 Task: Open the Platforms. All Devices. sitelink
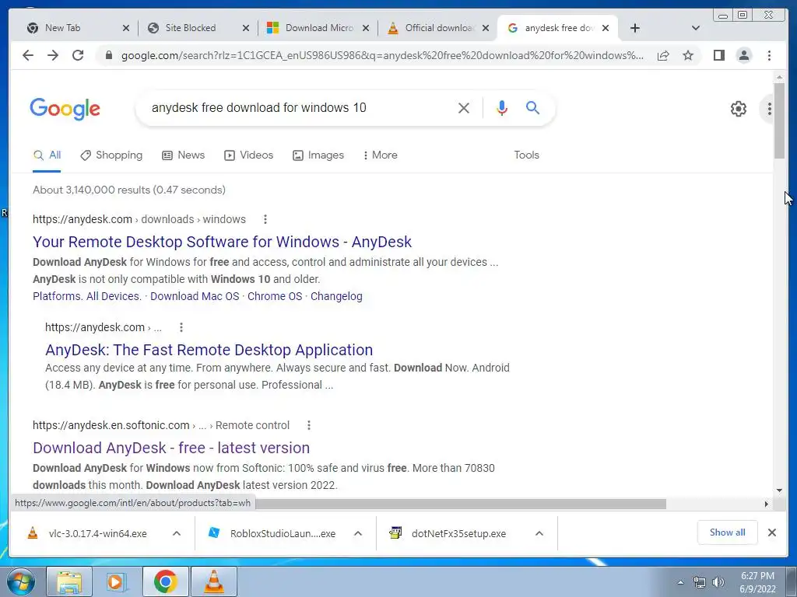[87, 296]
